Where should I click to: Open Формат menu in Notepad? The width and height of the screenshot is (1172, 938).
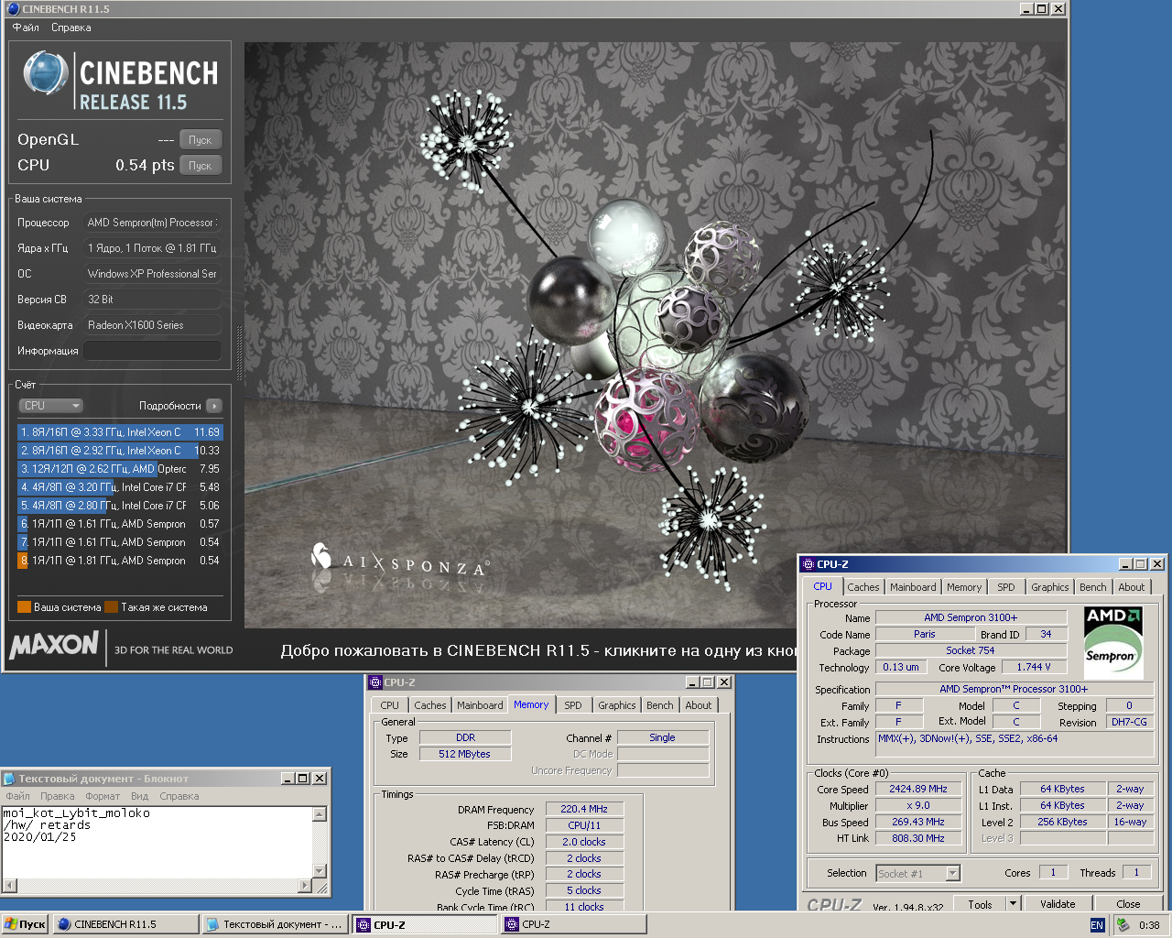pos(103,796)
